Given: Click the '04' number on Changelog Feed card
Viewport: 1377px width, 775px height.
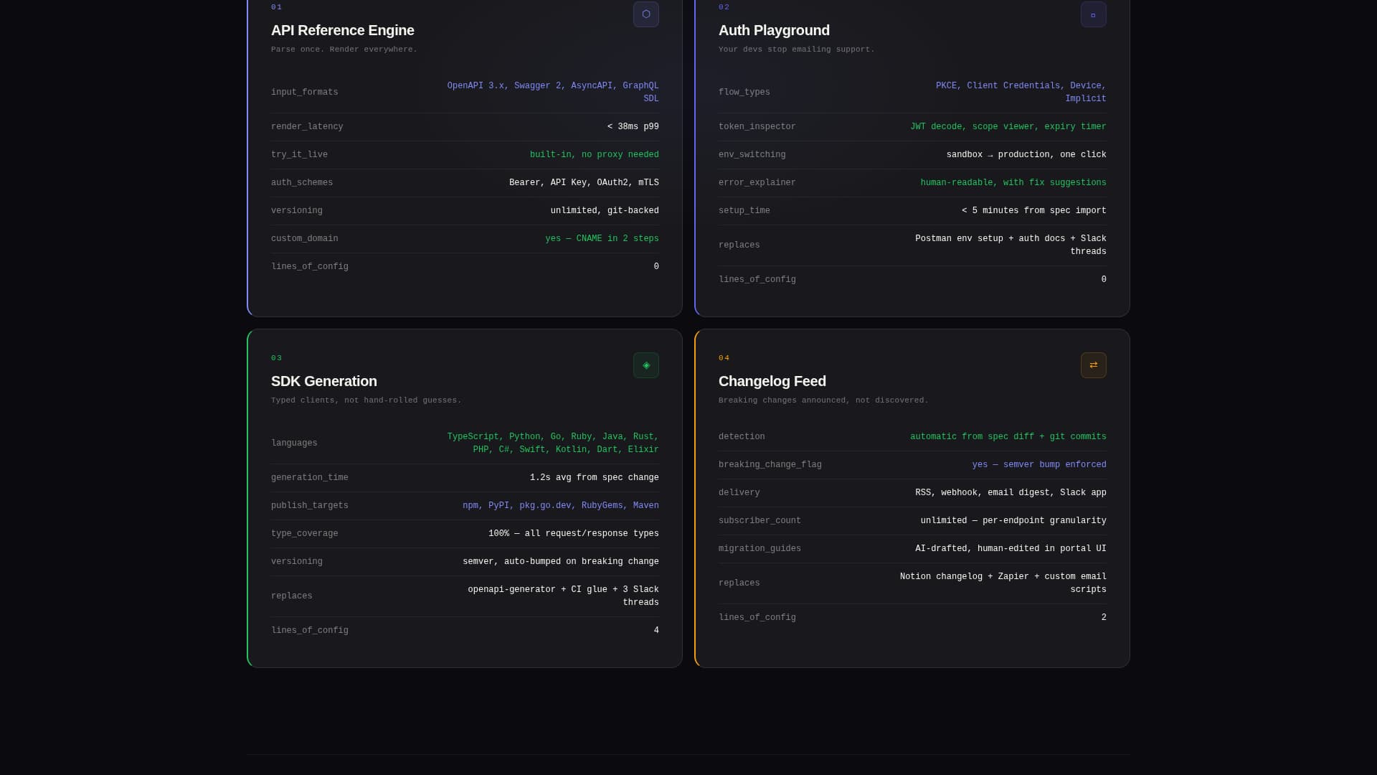Looking at the screenshot, I should [724, 358].
